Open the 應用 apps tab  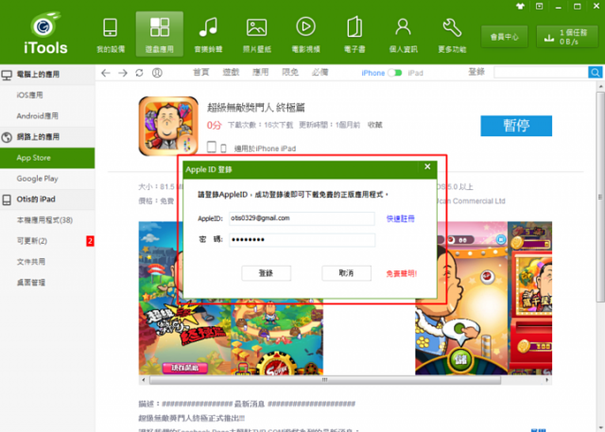pyautogui.click(x=261, y=72)
